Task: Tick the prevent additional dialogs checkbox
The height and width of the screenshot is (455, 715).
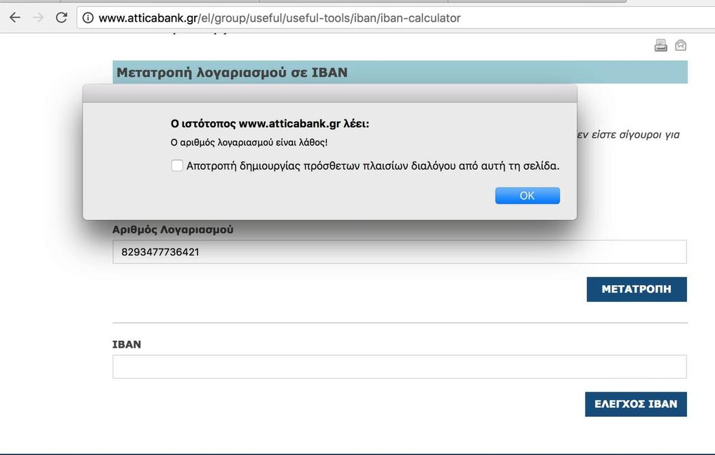Action: (177, 165)
